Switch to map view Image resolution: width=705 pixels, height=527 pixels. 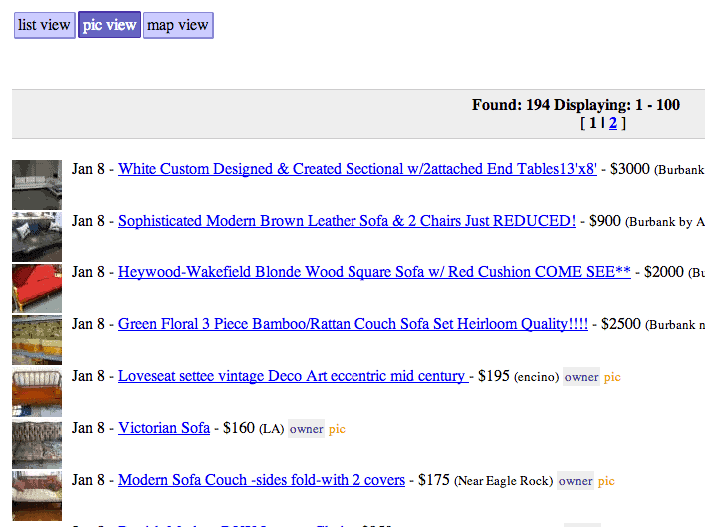pos(178,25)
